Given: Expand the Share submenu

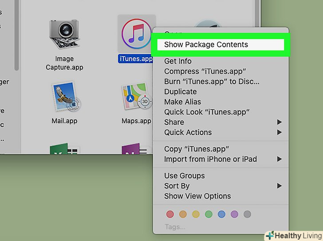Looking at the screenshot, I should point(221,122).
